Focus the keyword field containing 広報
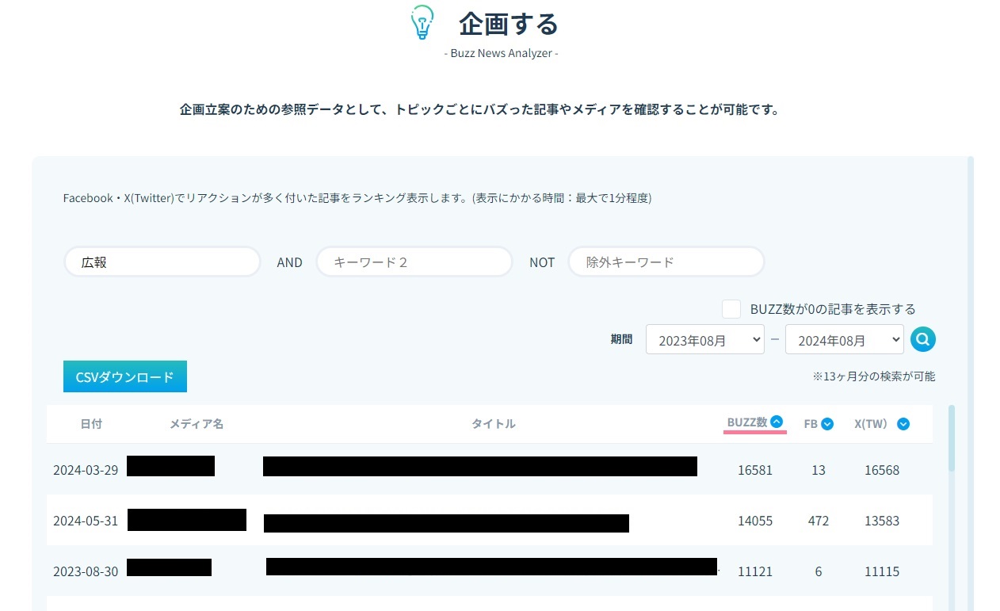This screenshot has height=611, width=1000. tap(162, 262)
